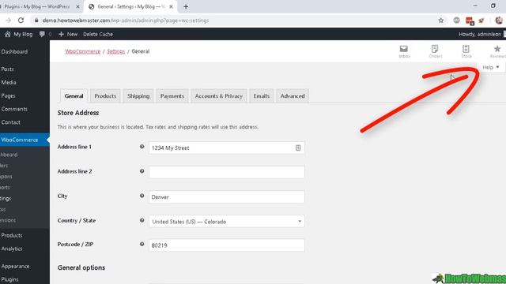Open the WooCommerce Inbox icon

coord(404,51)
